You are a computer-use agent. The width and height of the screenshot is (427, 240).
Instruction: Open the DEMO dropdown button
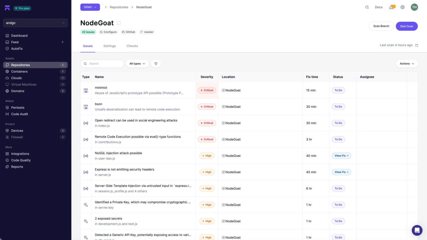tap(90, 7)
